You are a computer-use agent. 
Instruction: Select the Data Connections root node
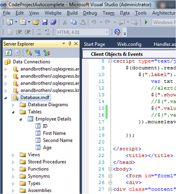[x=31, y=62]
